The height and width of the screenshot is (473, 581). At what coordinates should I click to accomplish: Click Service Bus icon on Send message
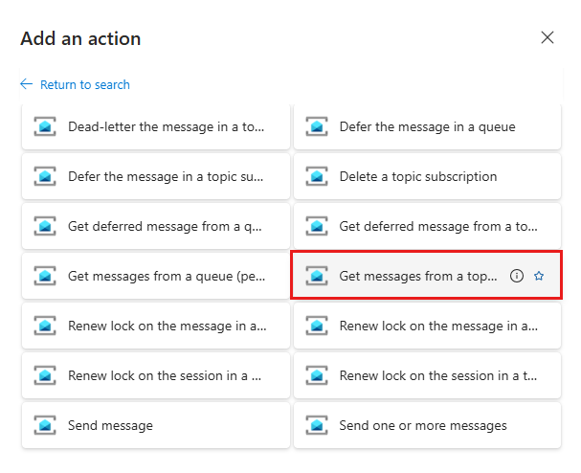pos(45,425)
